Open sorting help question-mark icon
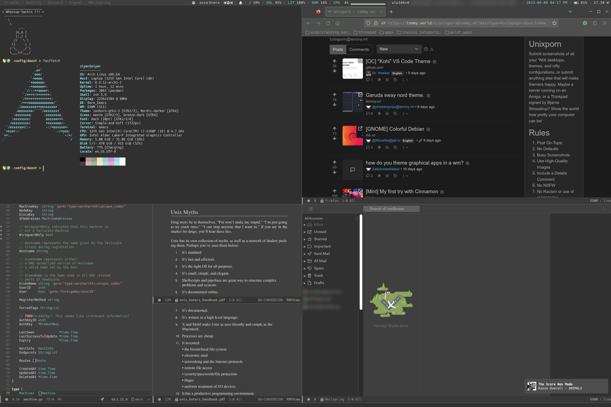Screen dimensions: 611x407 pyautogui.click(x=426, y=49)
